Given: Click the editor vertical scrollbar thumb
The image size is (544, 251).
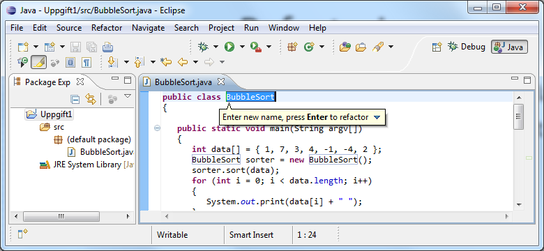Looking at the screenshot, I should point(519,116).
